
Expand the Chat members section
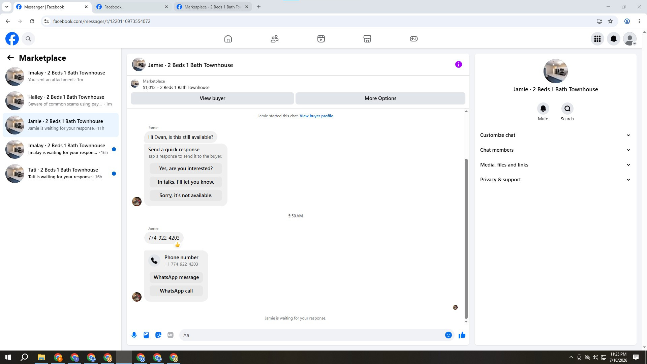tap(555, 150)
